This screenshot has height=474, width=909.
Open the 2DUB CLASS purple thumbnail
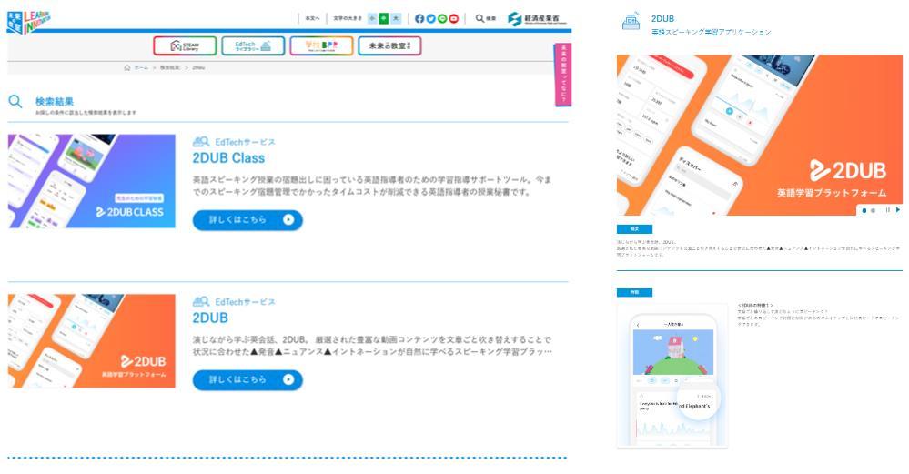[x=92, y=181]
